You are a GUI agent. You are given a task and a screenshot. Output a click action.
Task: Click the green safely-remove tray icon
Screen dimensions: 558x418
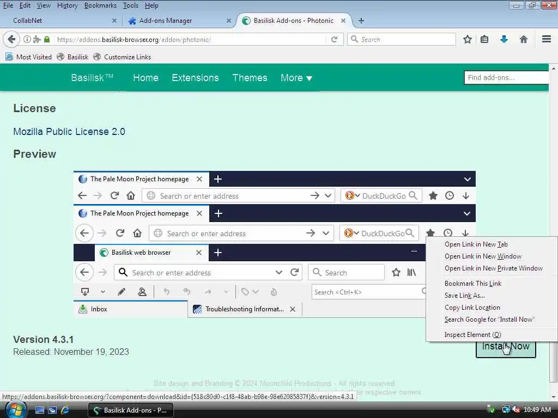(x=491, y=410)
